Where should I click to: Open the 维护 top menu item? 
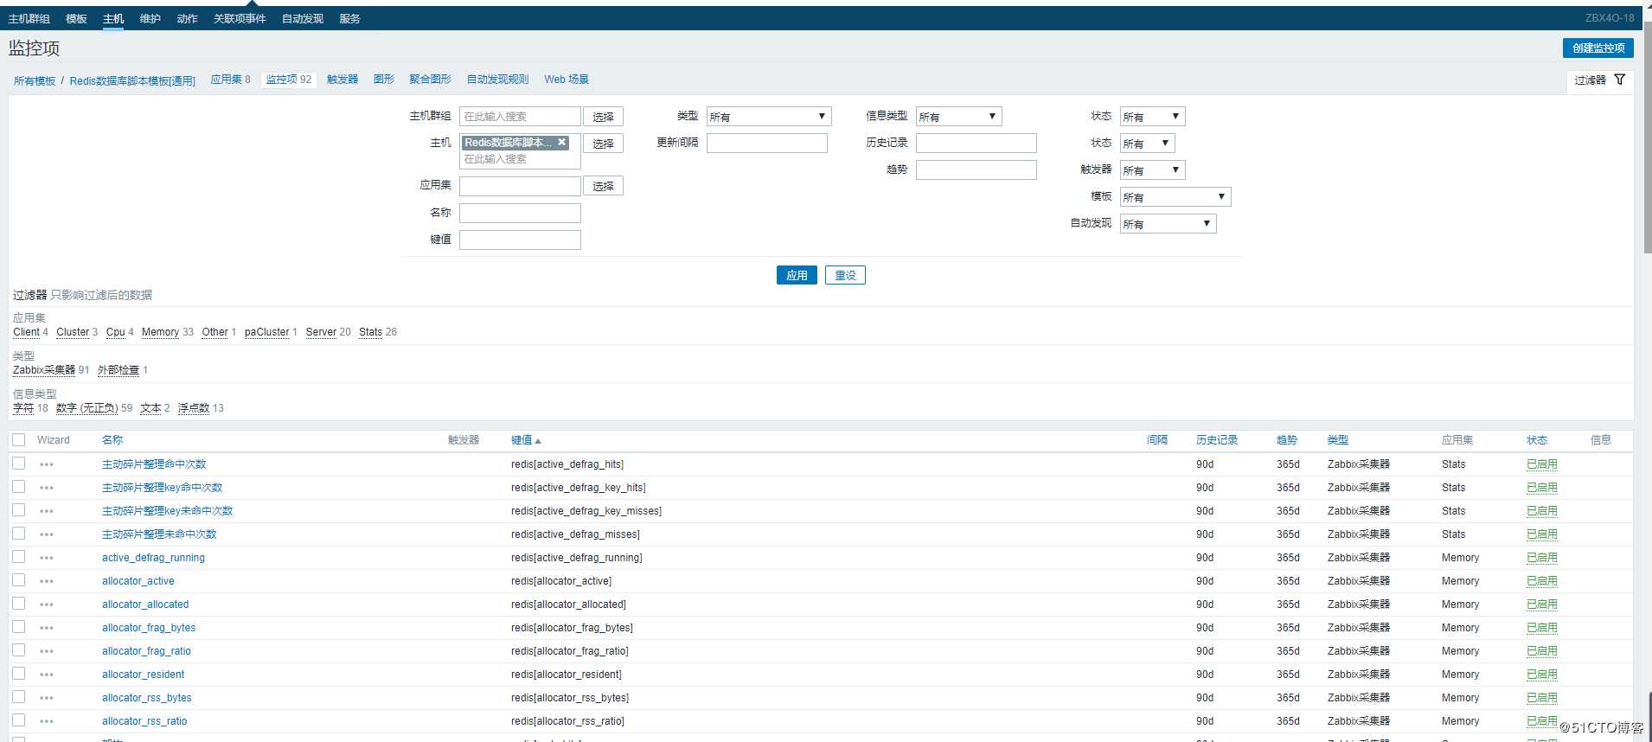[x=150, y=18]
